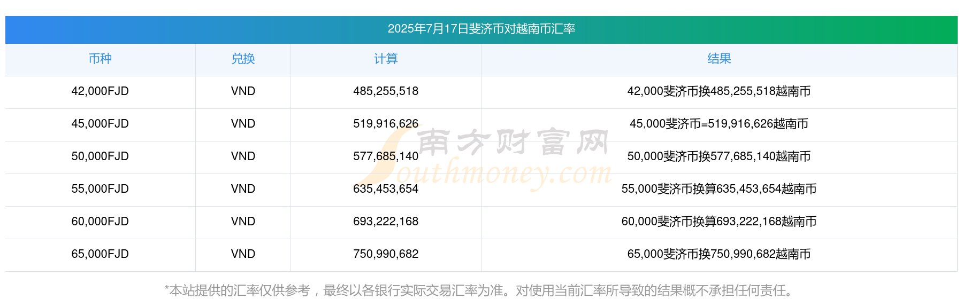
Task: Click the value 485,255,518 in 计算 column
Action: pos(386,91)
